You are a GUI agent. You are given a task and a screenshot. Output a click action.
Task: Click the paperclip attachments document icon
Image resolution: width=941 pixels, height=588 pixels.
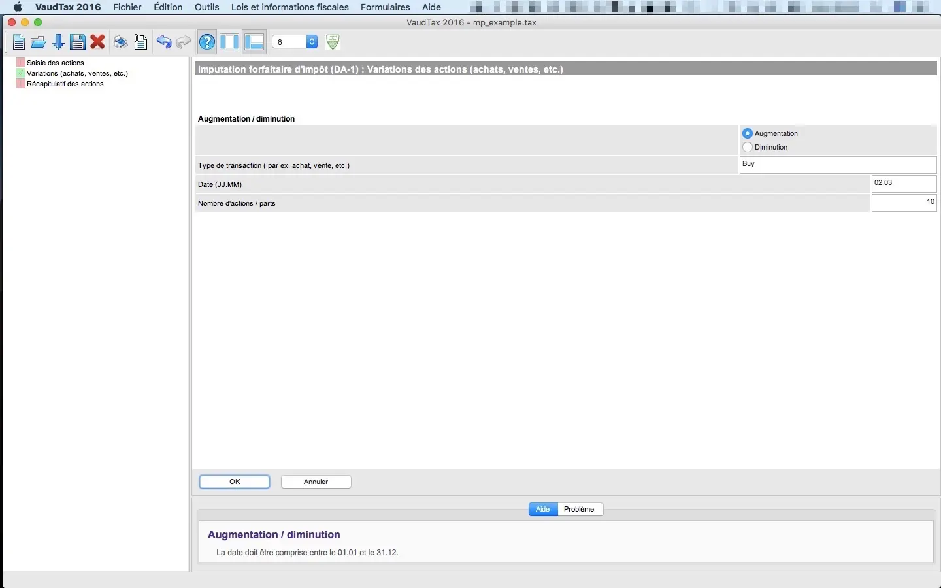(x=140, y=42)
